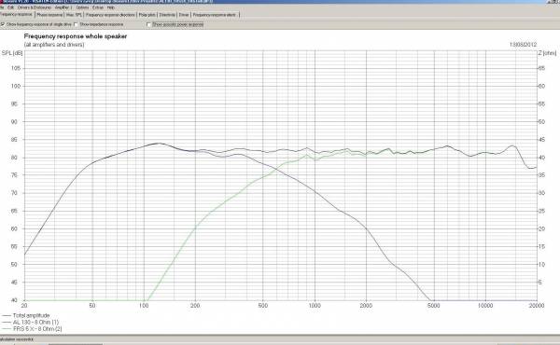Switch to the Max. SPL tab

click(x=74, y=15)
